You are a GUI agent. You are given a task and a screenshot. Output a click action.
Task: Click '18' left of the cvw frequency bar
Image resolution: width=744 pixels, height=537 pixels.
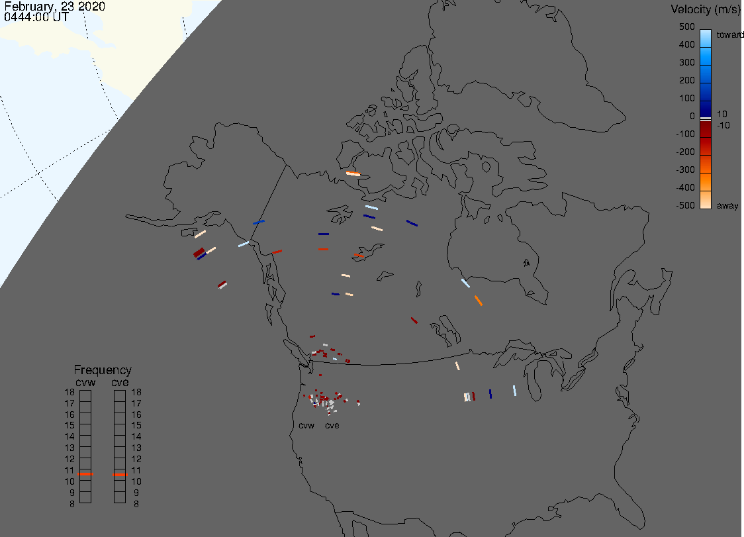pos(70,392)
